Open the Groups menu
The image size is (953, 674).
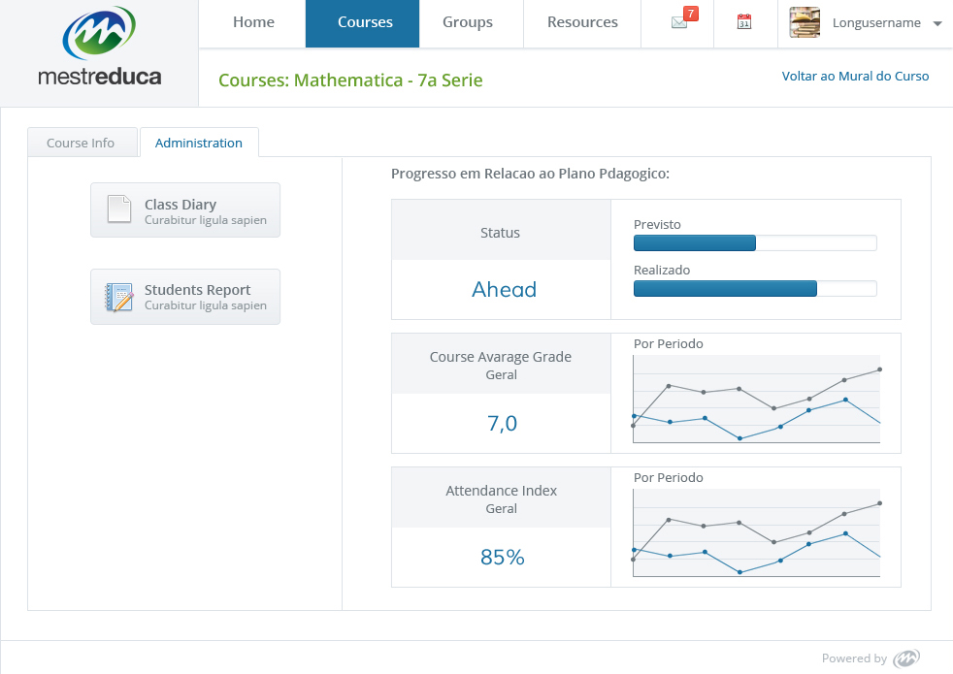click(x=468, y=22)
